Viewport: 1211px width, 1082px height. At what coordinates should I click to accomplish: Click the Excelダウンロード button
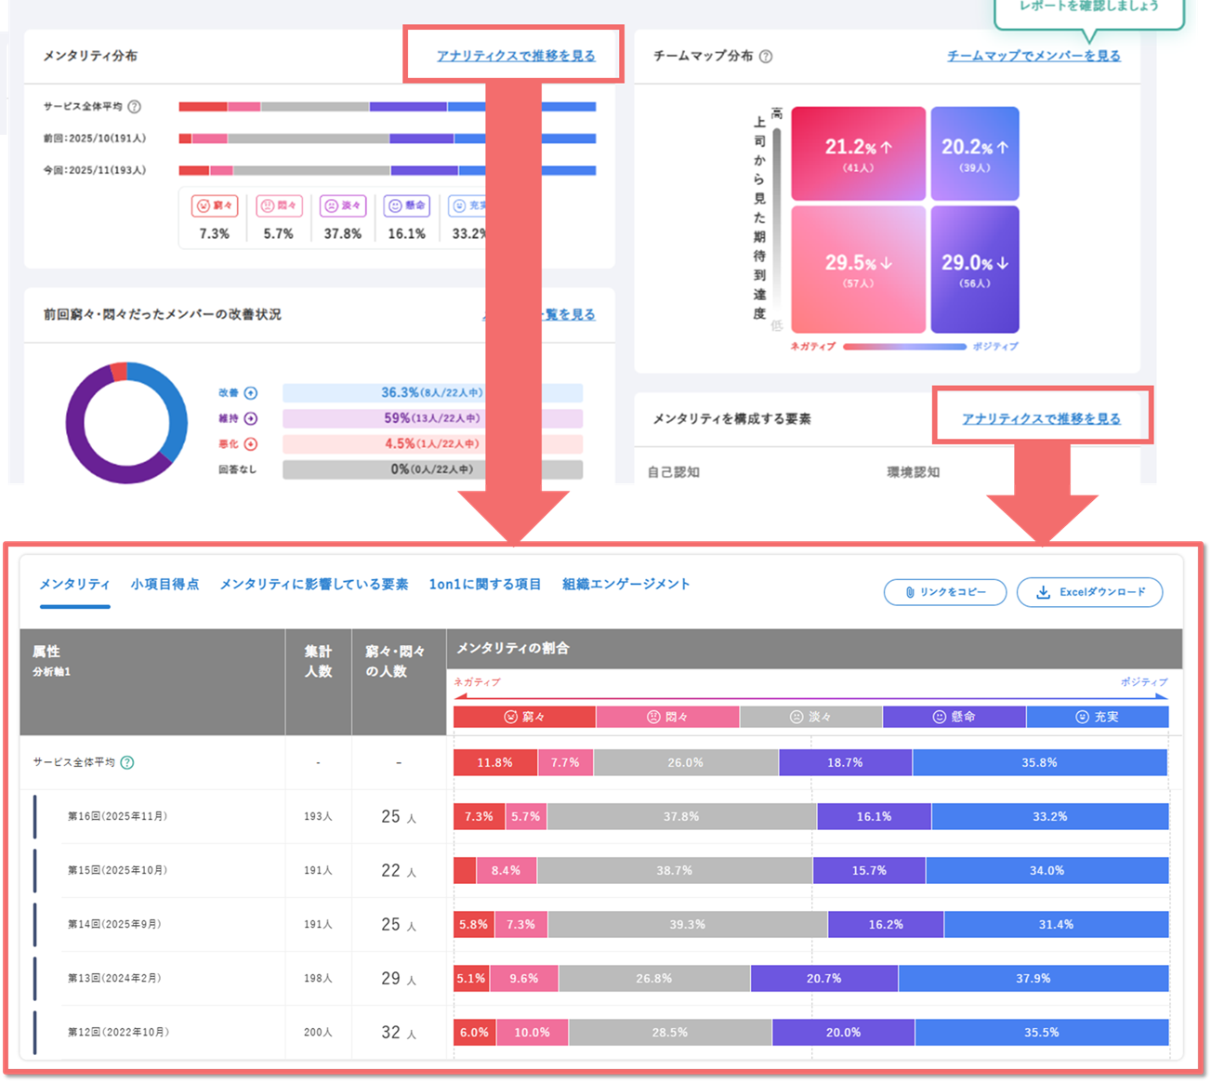point(1089,592)
